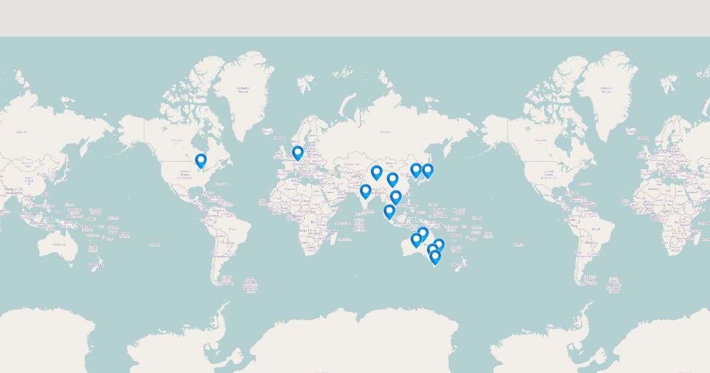The height and width of the screenshot is (373, 710).
Task: Click the pin over northern India and Kashmir
Action: (376, 173)
